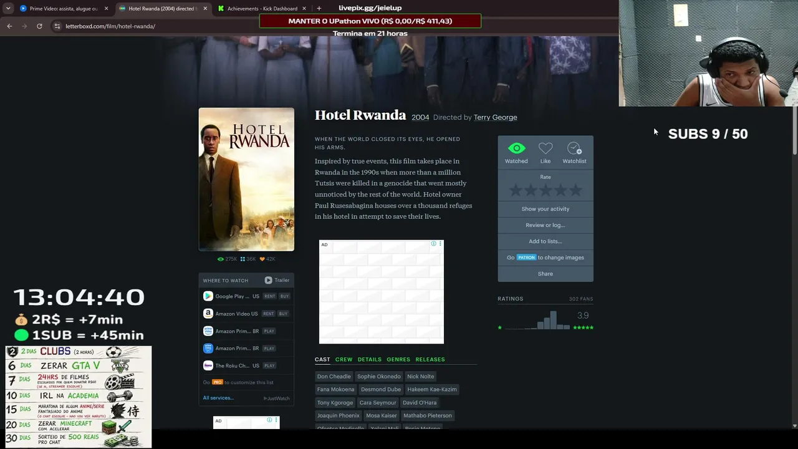Viewport: 798px width, 449px height.
Task: Select the blue Amazon Prime Video BR icon
Action: [x=208, y=349]
